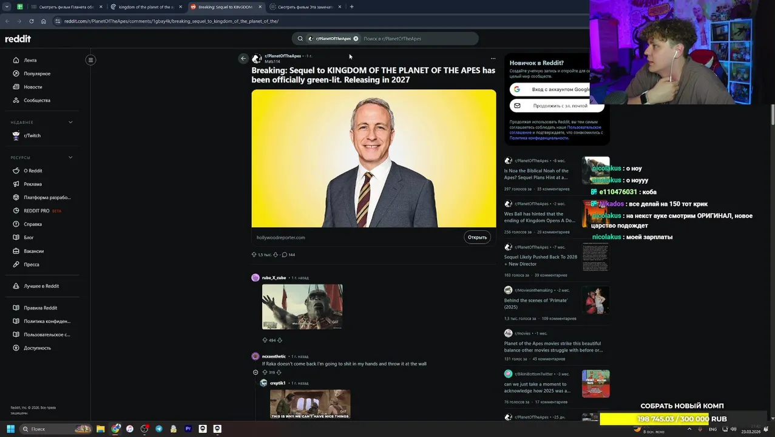Collapse the НЕДАВНЕЕ section
The image size is (775, 437).
[x=70, y=122]
